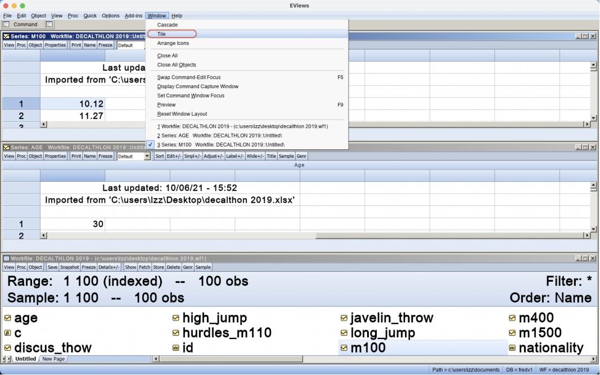Open the File menu
Screen dimensions: 600x375
click(7, 16)
